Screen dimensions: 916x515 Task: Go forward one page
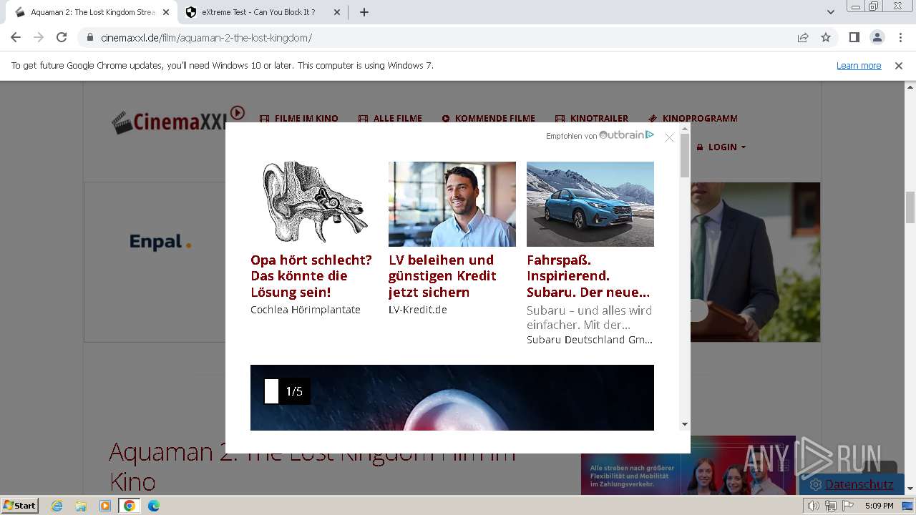coord(39,38)
